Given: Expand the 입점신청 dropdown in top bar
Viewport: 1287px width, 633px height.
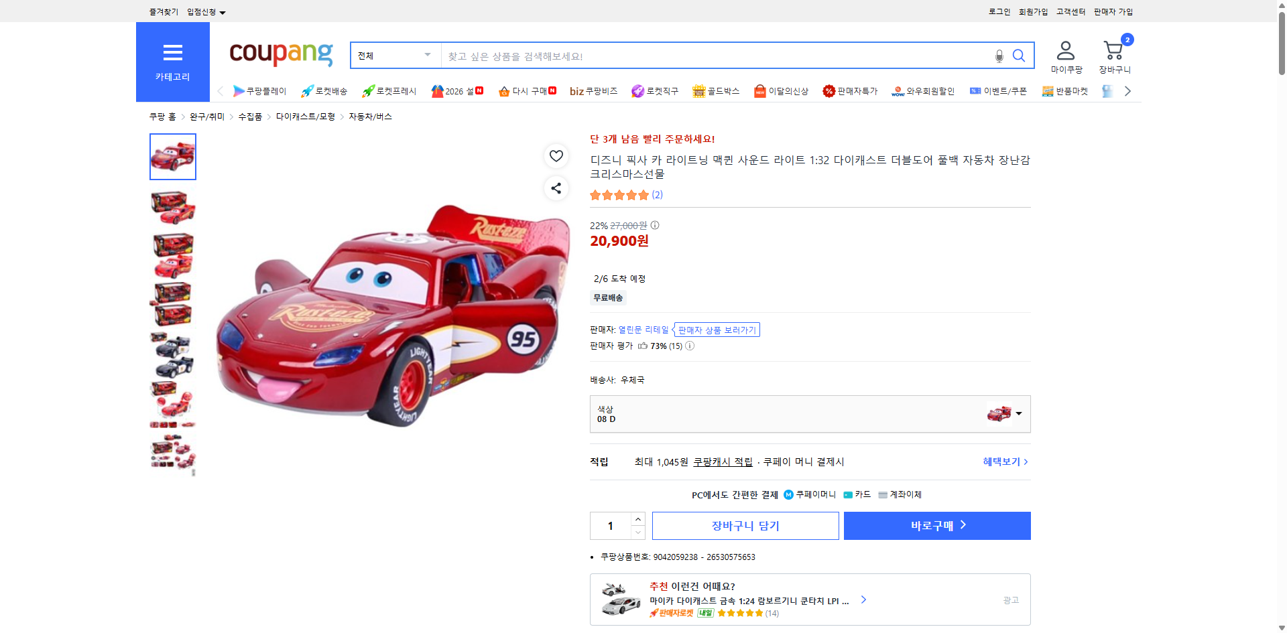Looking at the screenshot, I should click(x=204, y=11).
